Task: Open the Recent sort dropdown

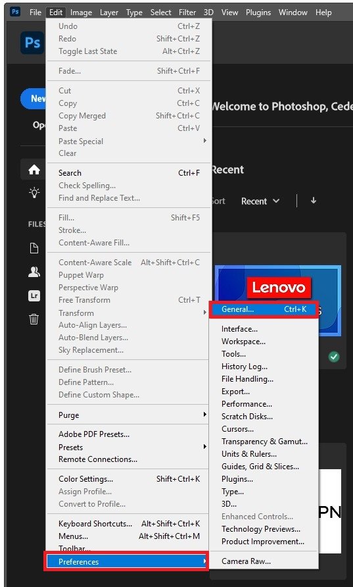Action: click(260, 201)
